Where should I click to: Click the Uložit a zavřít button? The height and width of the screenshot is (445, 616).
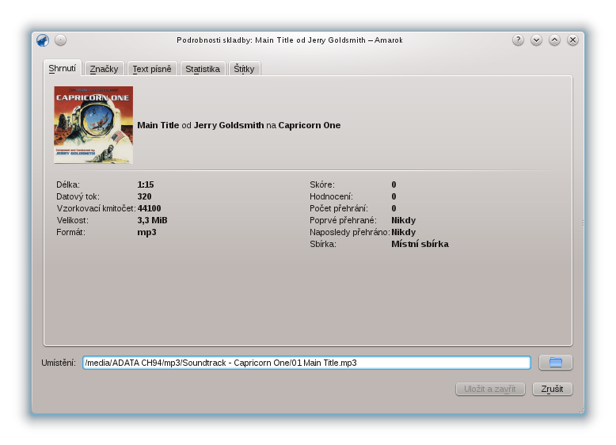click(490, 389)
